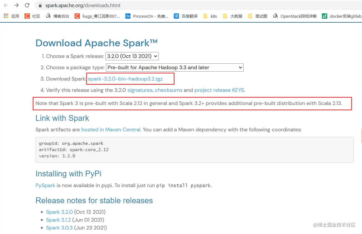Image resolution: width=362 pixels, height=234 pixels.
Task: Click the Release notes for stable releases heading
Action: tap(94, 201)
